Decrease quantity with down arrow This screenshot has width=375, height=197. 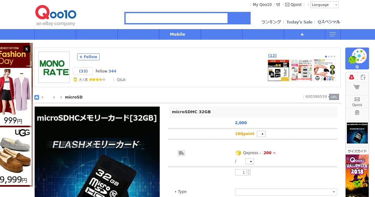(x=248, y=174)
